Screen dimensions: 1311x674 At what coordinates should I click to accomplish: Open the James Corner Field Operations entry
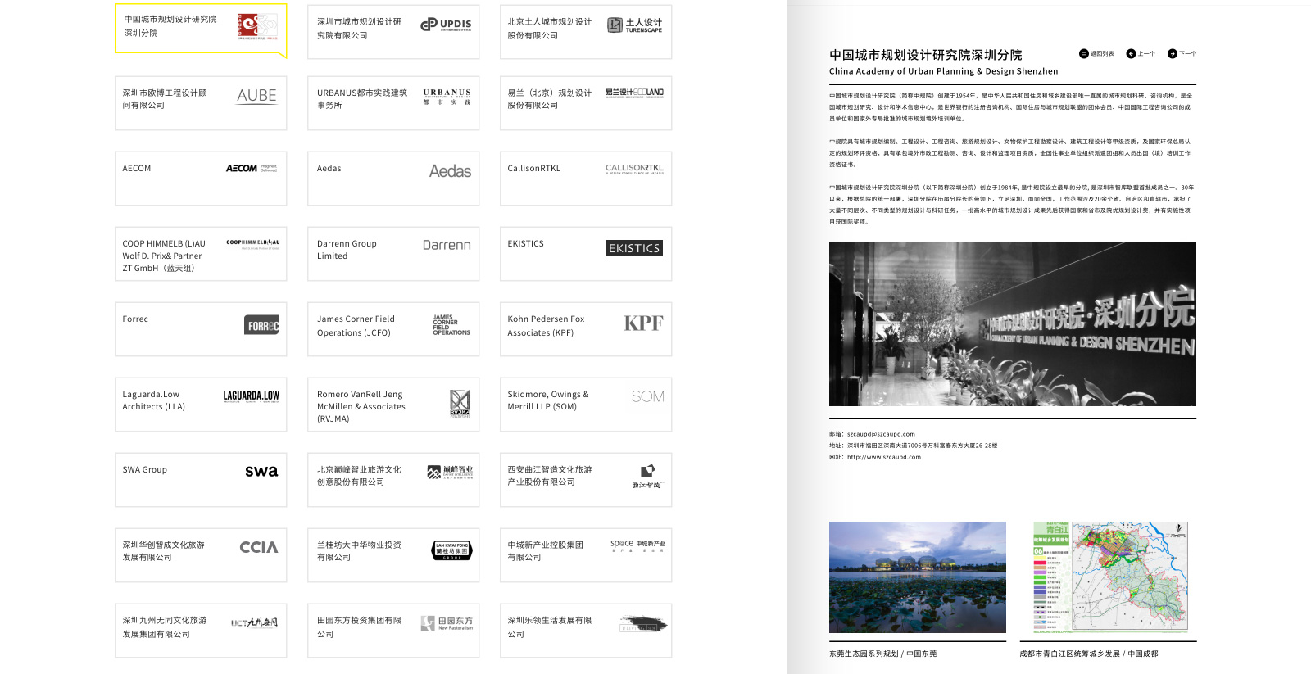point(393,328)
